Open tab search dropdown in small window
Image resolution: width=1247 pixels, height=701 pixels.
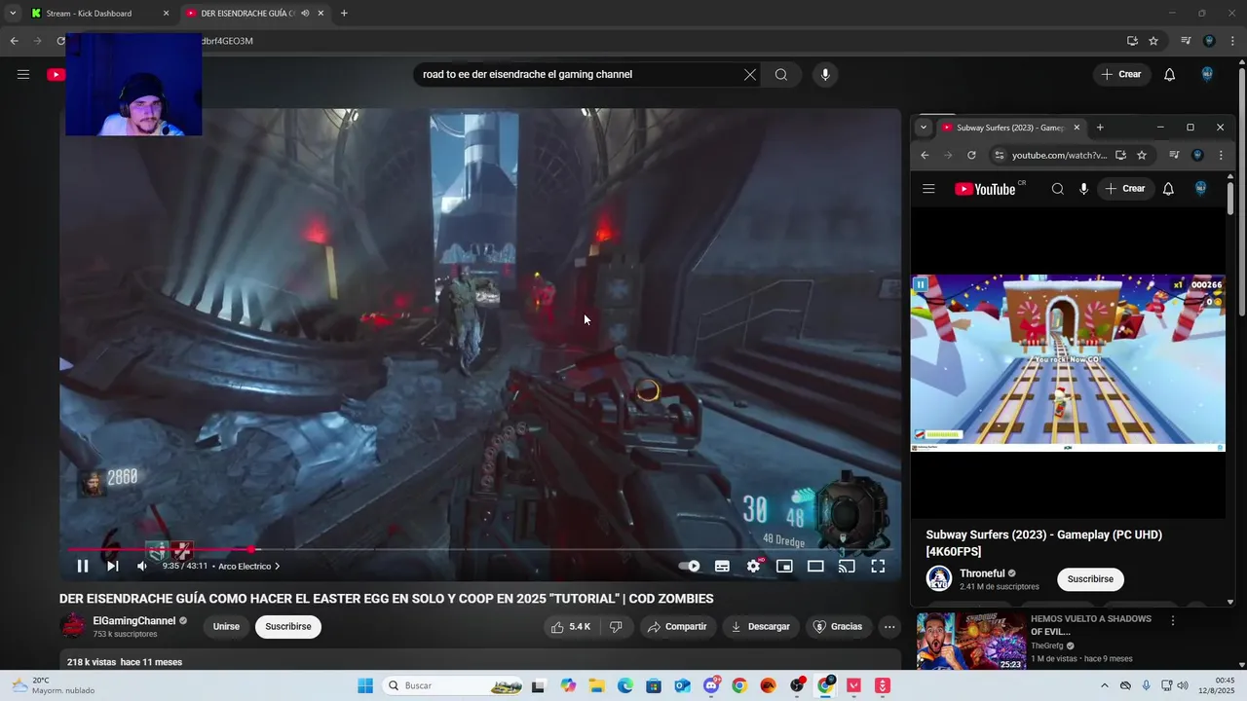[x=924, y=128]
